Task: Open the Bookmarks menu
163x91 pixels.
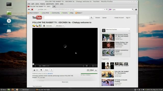Action: click(50, 4)
